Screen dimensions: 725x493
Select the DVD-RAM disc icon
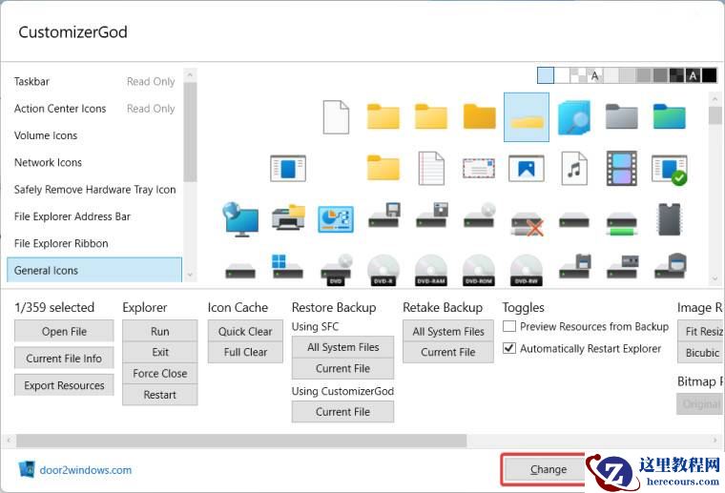[431, 270]
